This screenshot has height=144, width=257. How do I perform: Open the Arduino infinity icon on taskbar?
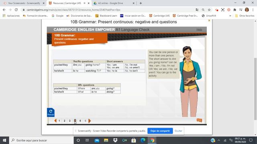124,140
